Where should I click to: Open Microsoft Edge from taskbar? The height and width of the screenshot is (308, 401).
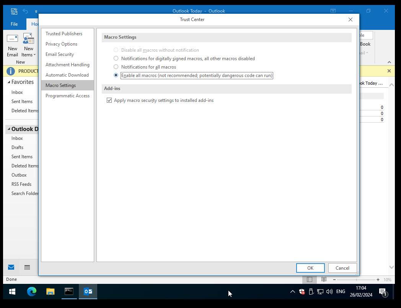click(32, 292)
